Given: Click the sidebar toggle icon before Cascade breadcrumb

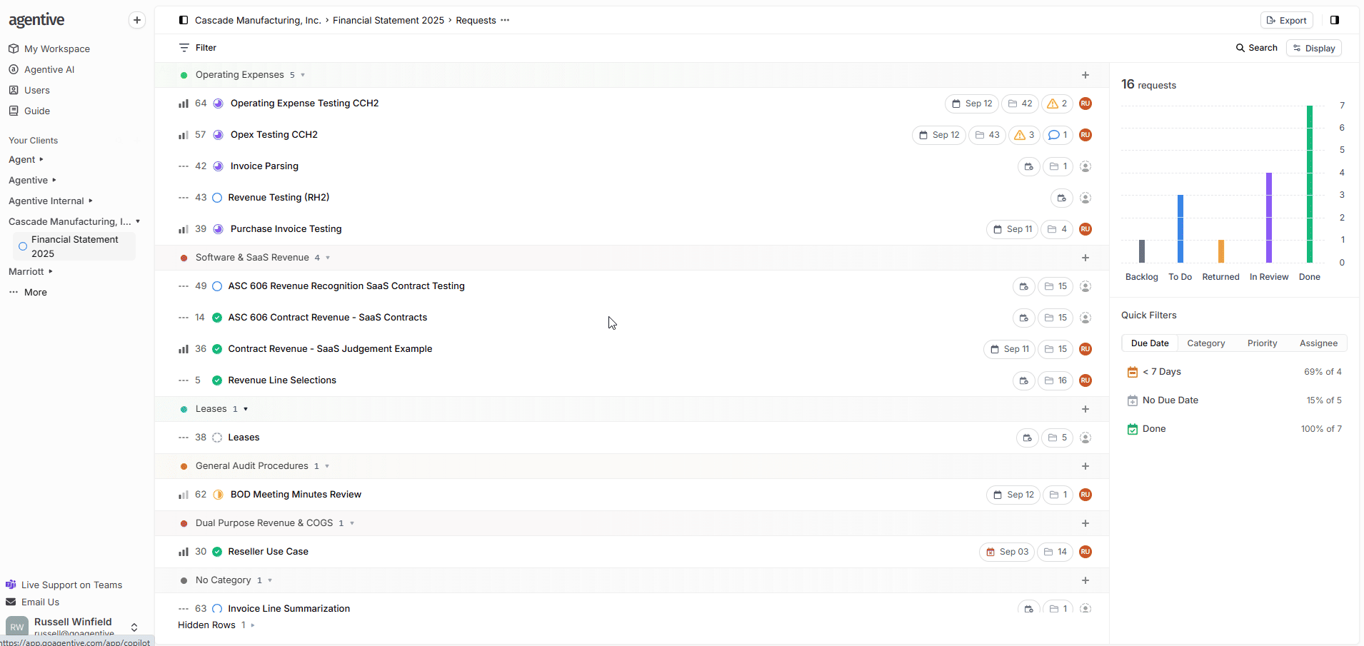Looking at the screenshot, I should (184, 20).
